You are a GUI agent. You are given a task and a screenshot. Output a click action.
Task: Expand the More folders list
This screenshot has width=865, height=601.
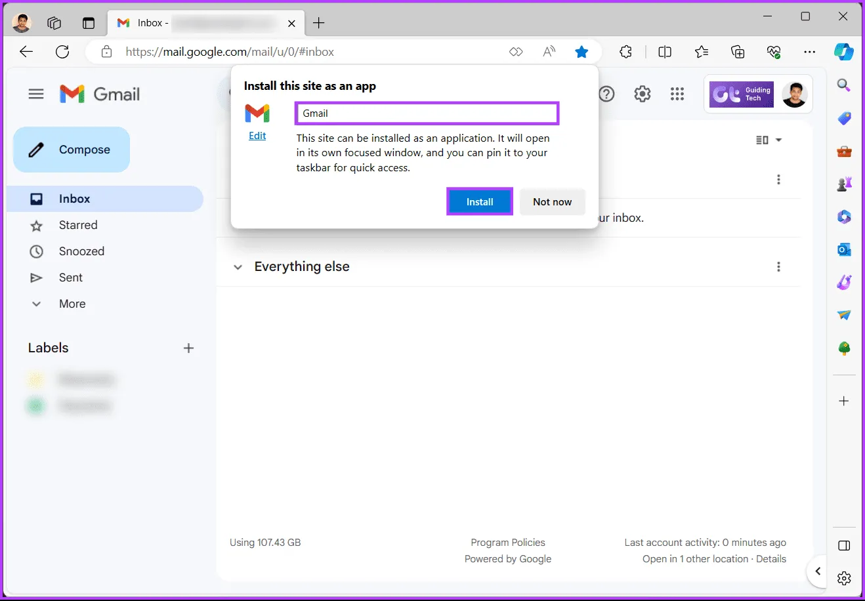point(72,304)
